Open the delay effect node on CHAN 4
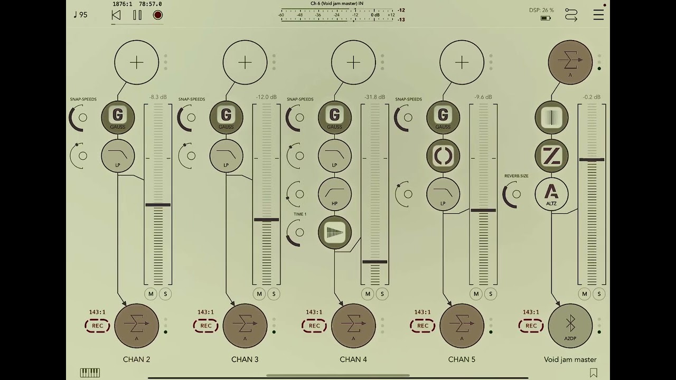 pyautogui.click(x=335, y=232)
